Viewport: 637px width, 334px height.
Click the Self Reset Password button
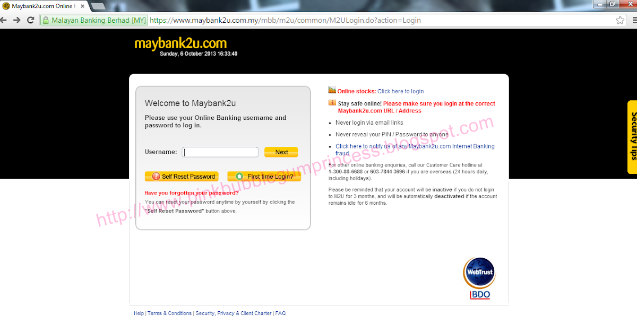click(x=182, y=177)
